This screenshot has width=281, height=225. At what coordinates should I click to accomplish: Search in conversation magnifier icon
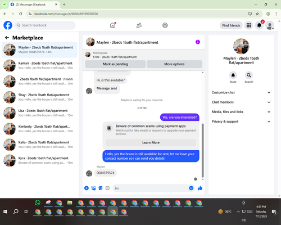click(249, 75)
